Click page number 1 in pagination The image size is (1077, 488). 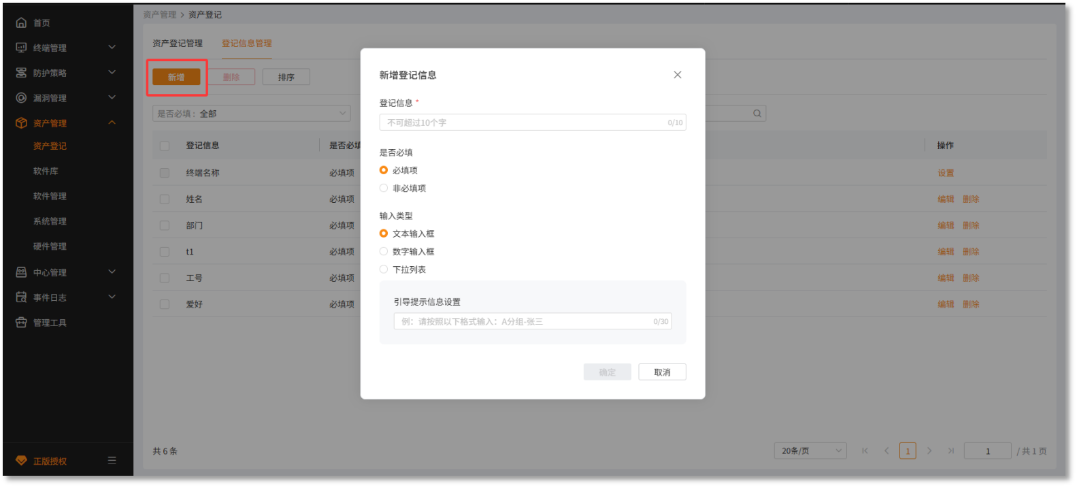(908, 451)
